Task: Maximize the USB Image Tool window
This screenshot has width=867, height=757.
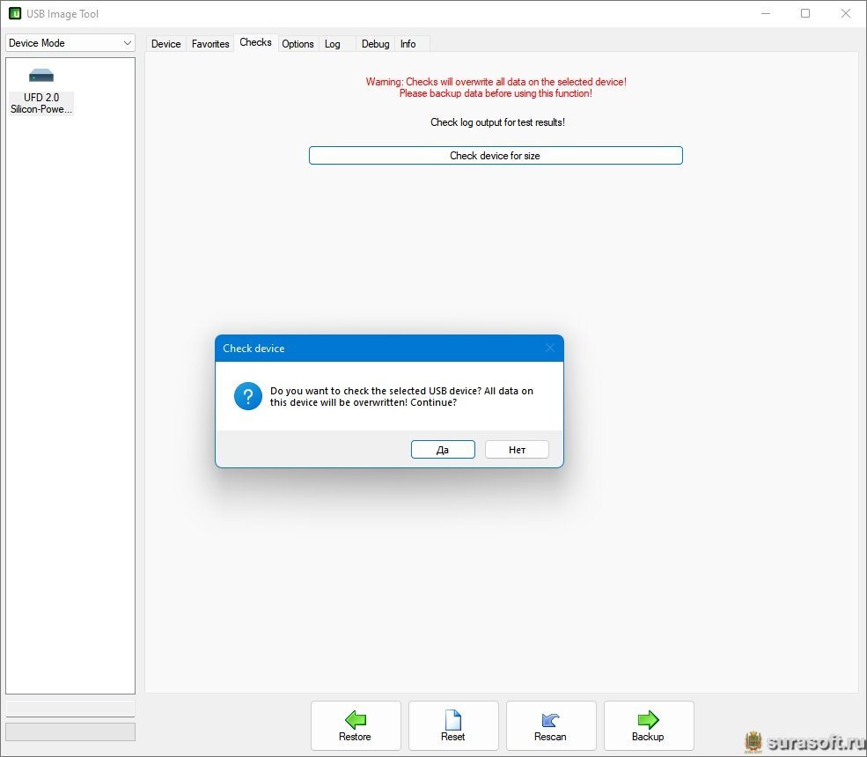Action: (805, 13)
